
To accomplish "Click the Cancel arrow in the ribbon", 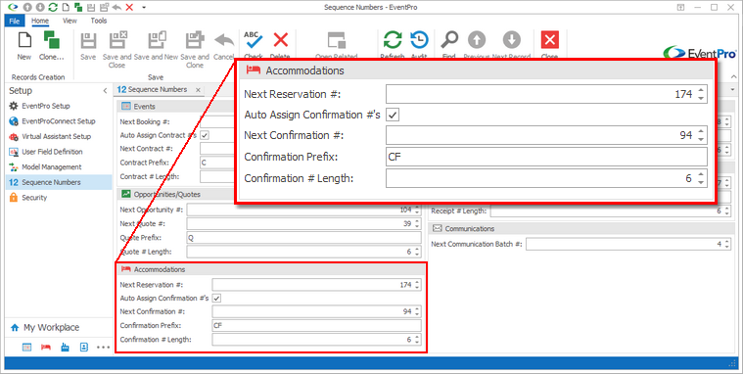I will click(x=224, y=40).
